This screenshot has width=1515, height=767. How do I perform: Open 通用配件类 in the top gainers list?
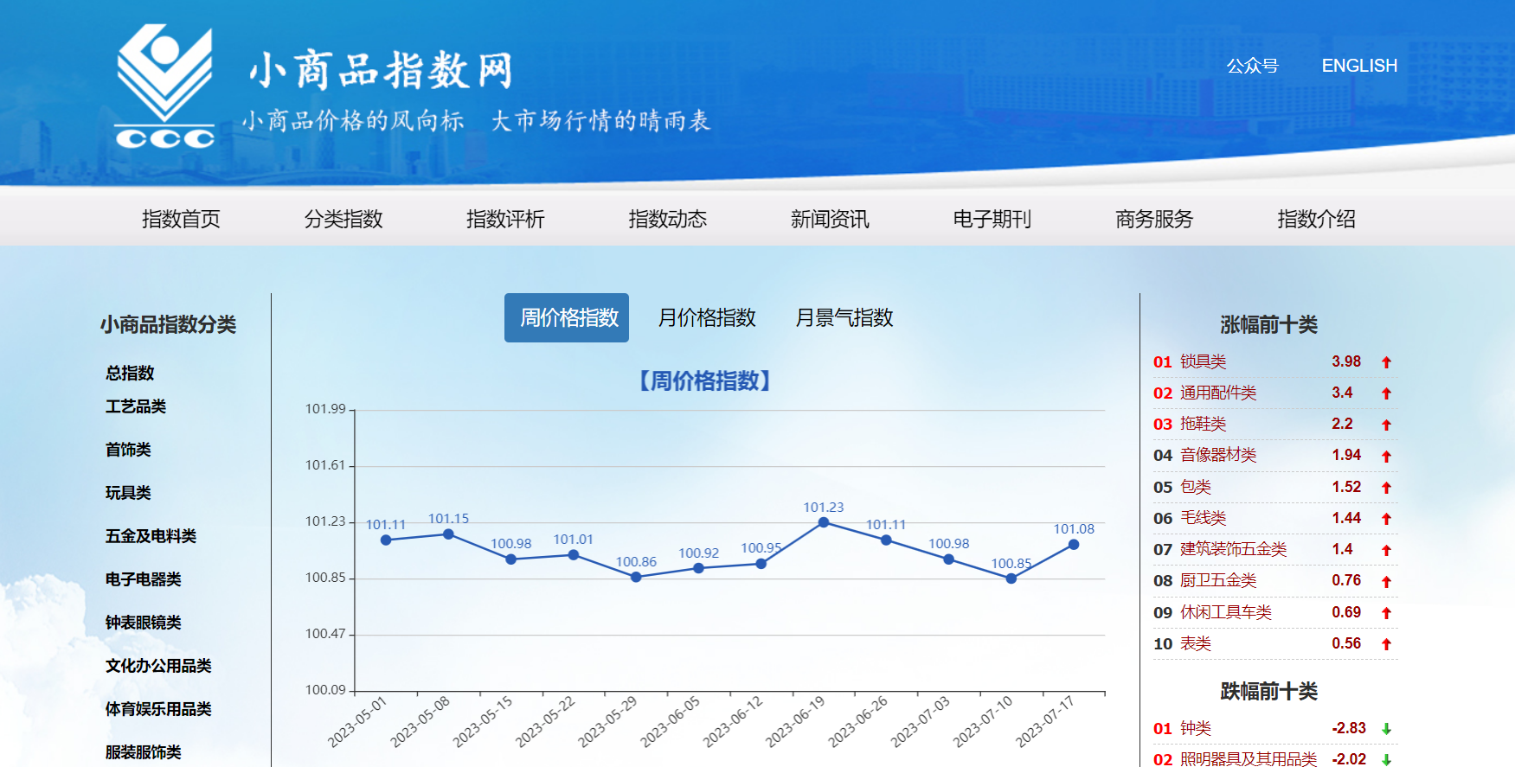(1218, 393)
